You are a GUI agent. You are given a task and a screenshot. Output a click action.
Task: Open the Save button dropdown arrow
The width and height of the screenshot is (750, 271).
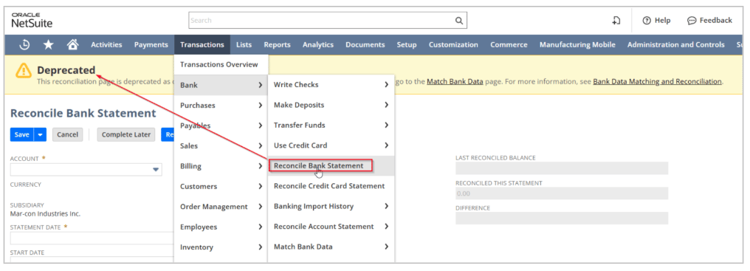point(40,135)
